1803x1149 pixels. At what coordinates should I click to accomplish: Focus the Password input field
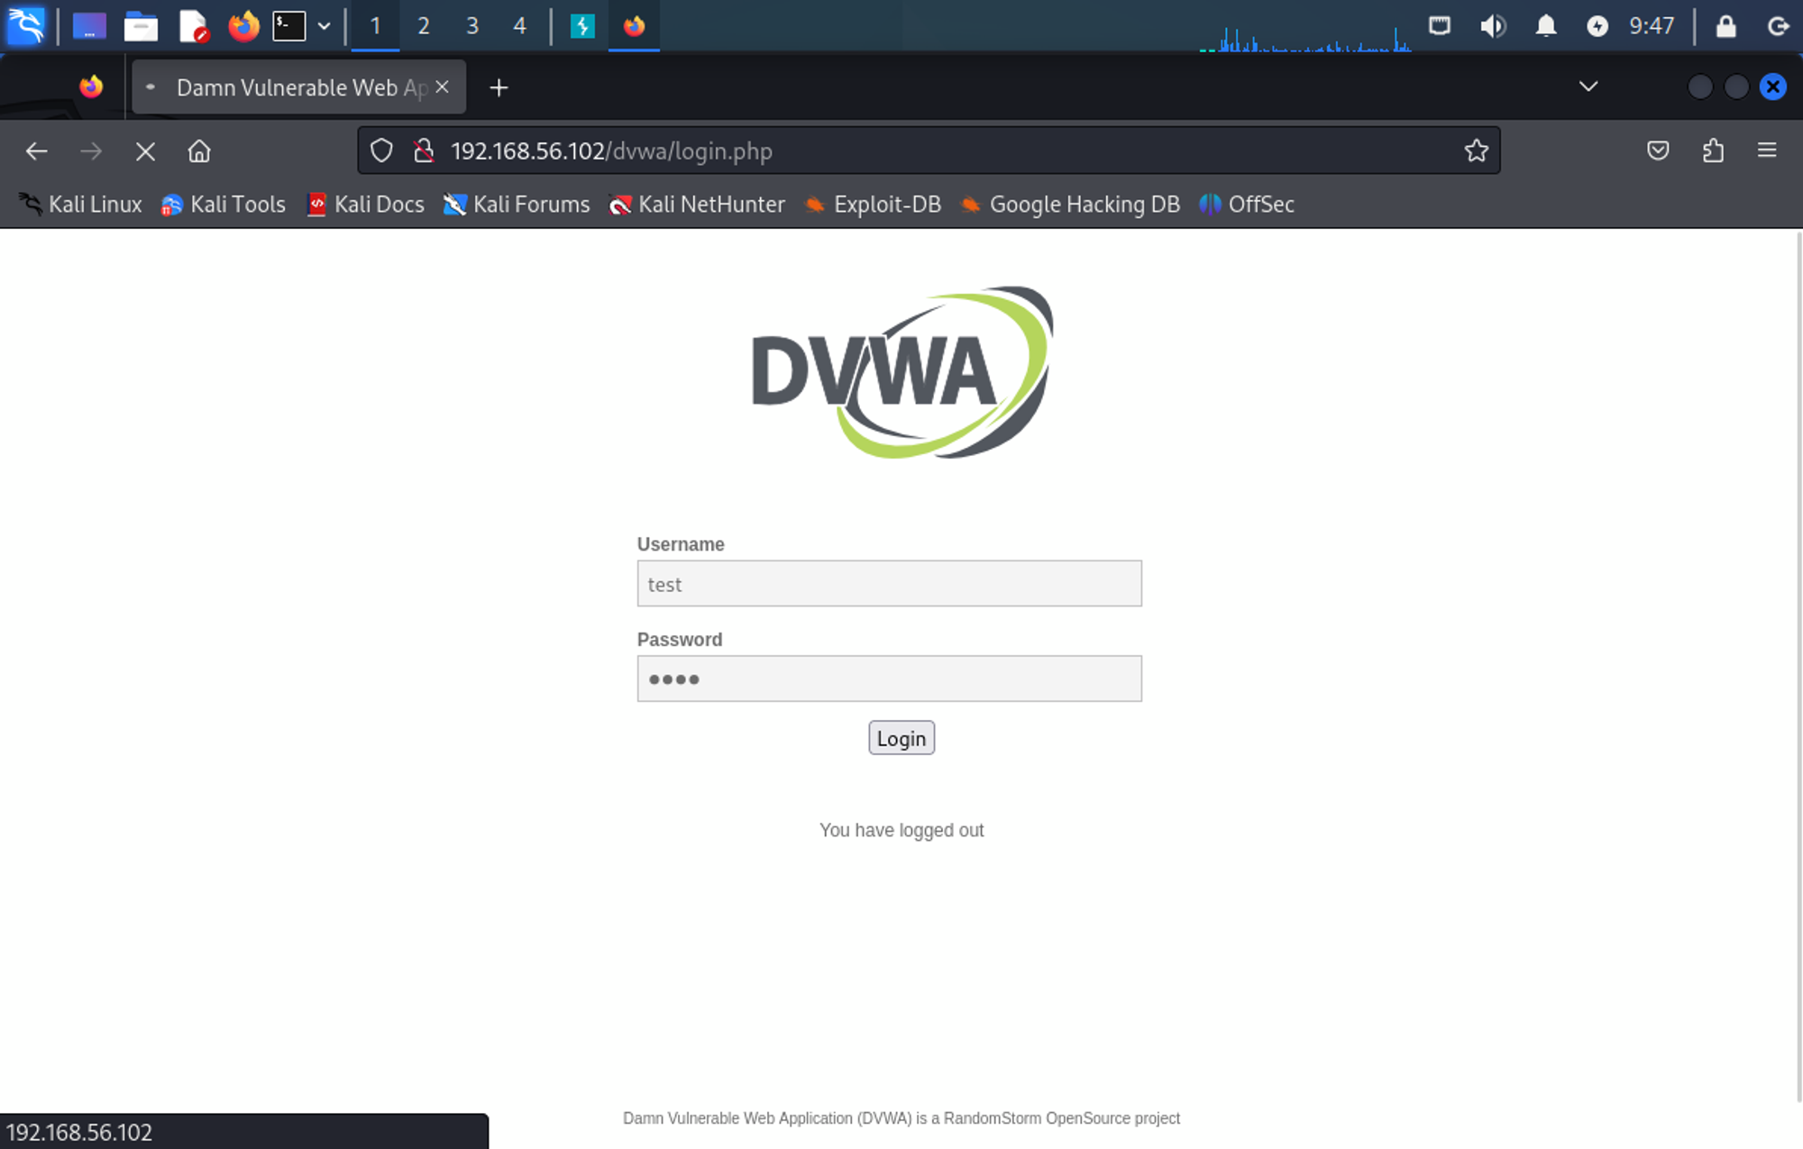pos(889,679)
